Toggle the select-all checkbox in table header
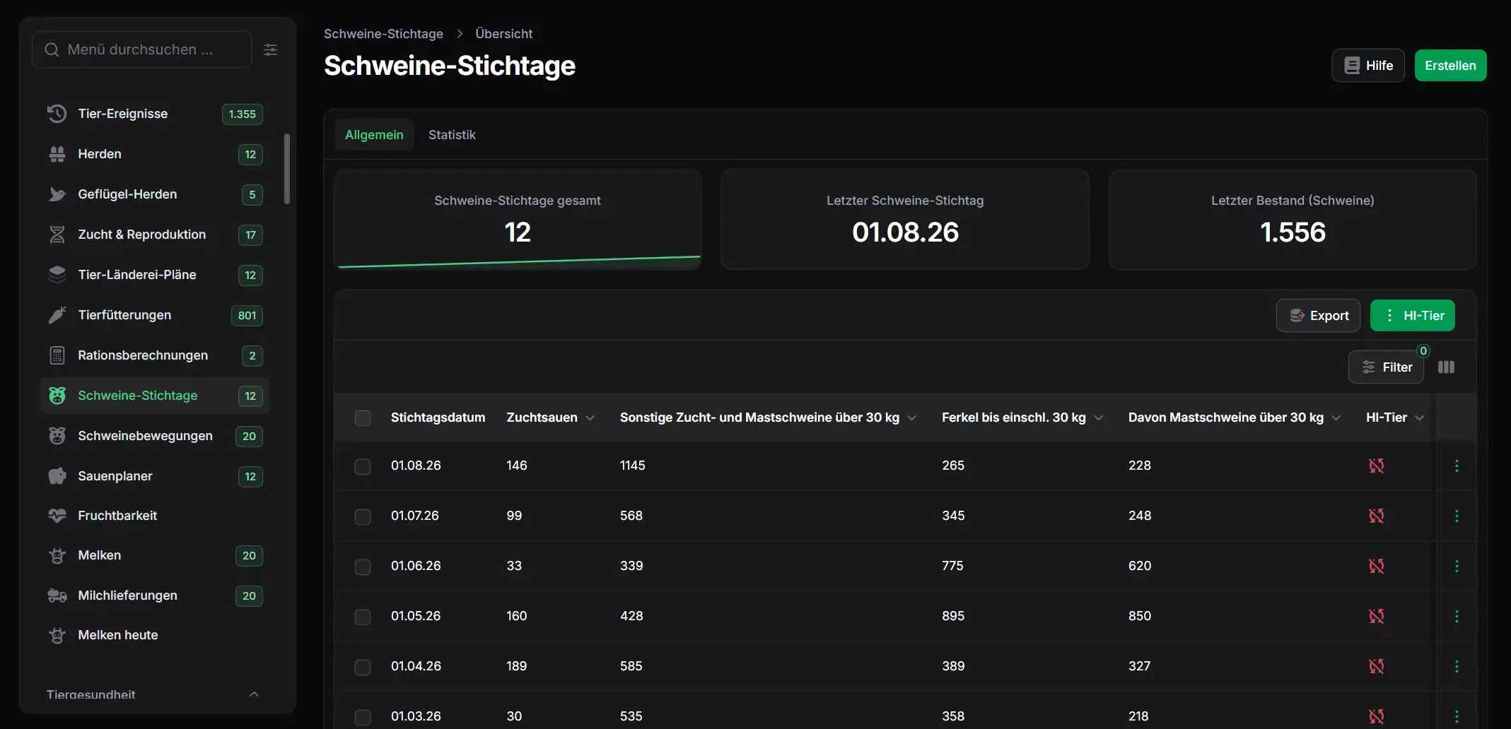The height and width of the screenshot is (729, 1511). coord(363,418)
